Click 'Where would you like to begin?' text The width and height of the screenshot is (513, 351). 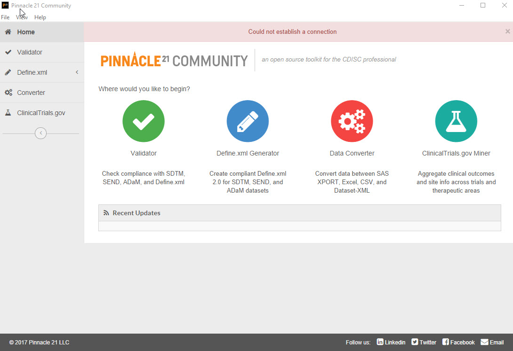(144, 89)
